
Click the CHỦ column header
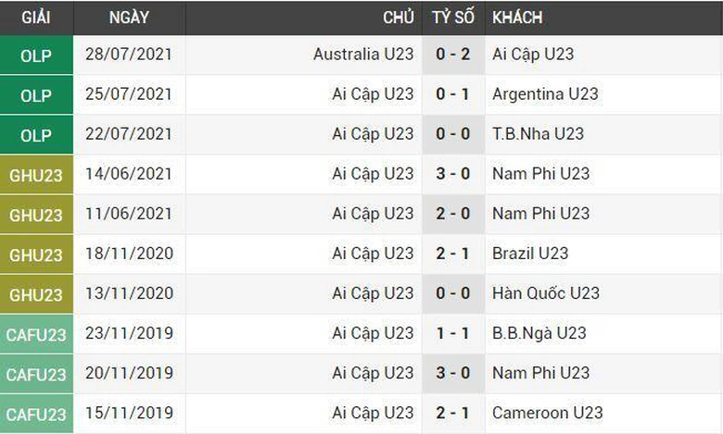(x=399, y=18)
